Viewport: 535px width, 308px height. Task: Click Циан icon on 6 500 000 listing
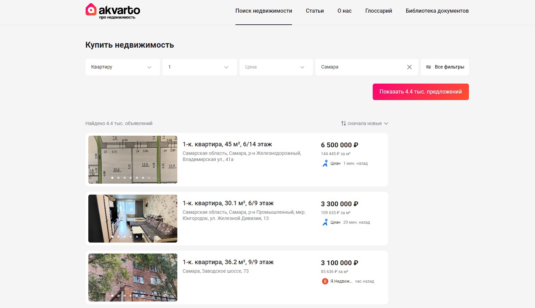tap(325, 163)
